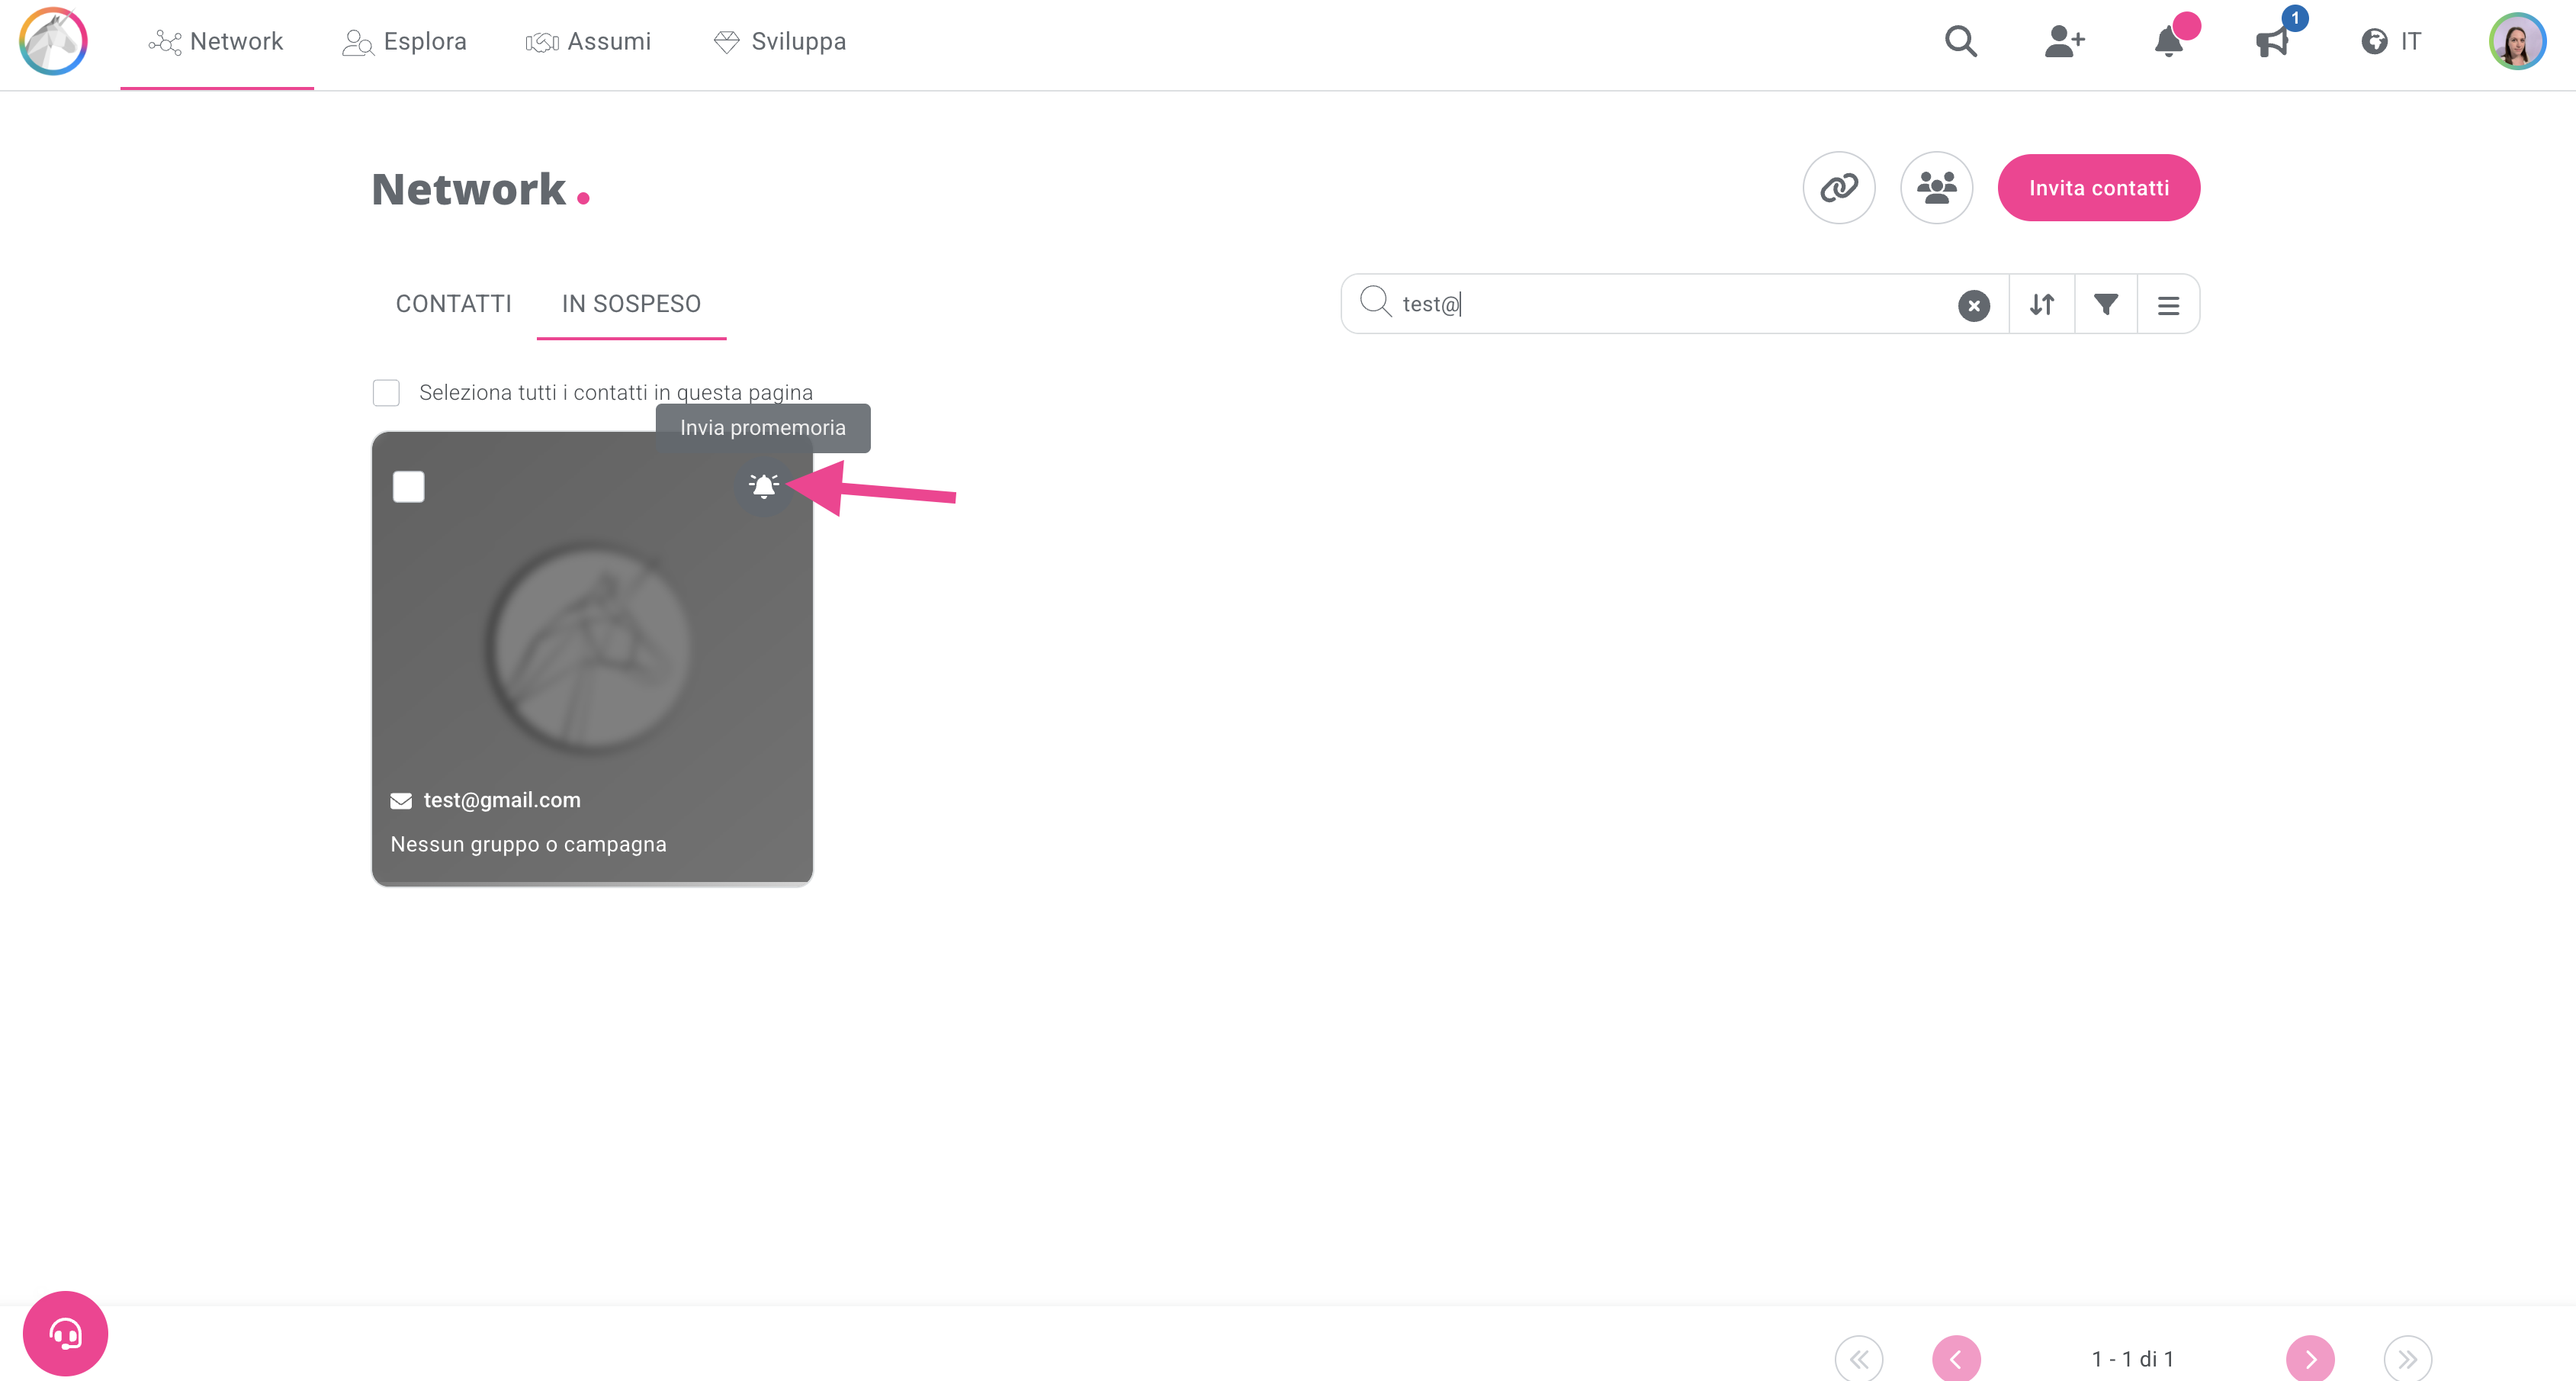Open the filter options funnel

tap(2106, 304)
